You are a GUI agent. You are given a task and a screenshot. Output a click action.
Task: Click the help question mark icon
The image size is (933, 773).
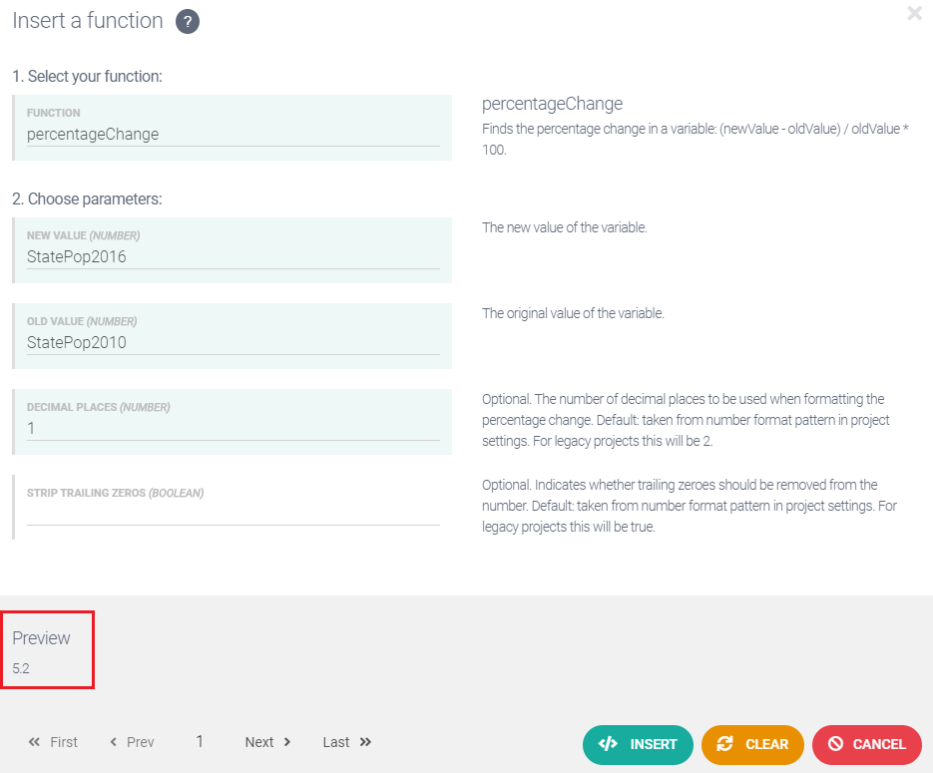(188, 22)
